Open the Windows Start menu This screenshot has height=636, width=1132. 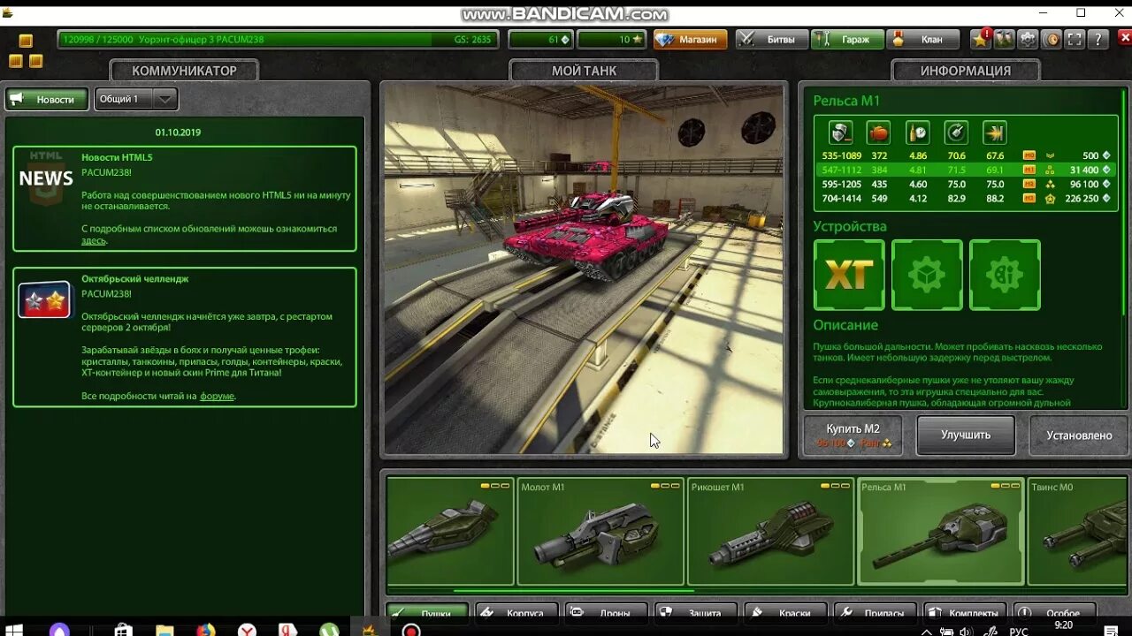pyautogui.click(x=14, y=631)
